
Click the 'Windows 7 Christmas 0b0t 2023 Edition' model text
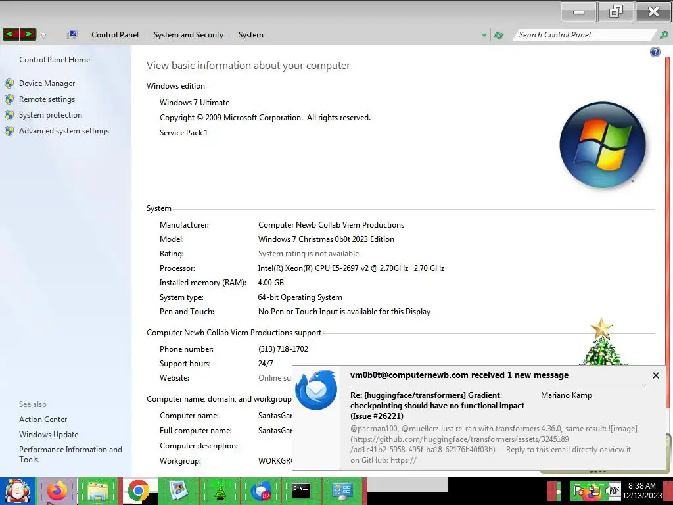[326, 239]
